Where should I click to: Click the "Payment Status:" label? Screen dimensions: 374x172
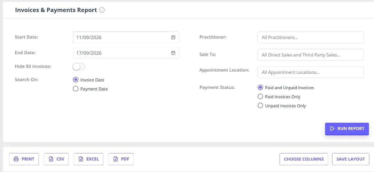point(217,87)
